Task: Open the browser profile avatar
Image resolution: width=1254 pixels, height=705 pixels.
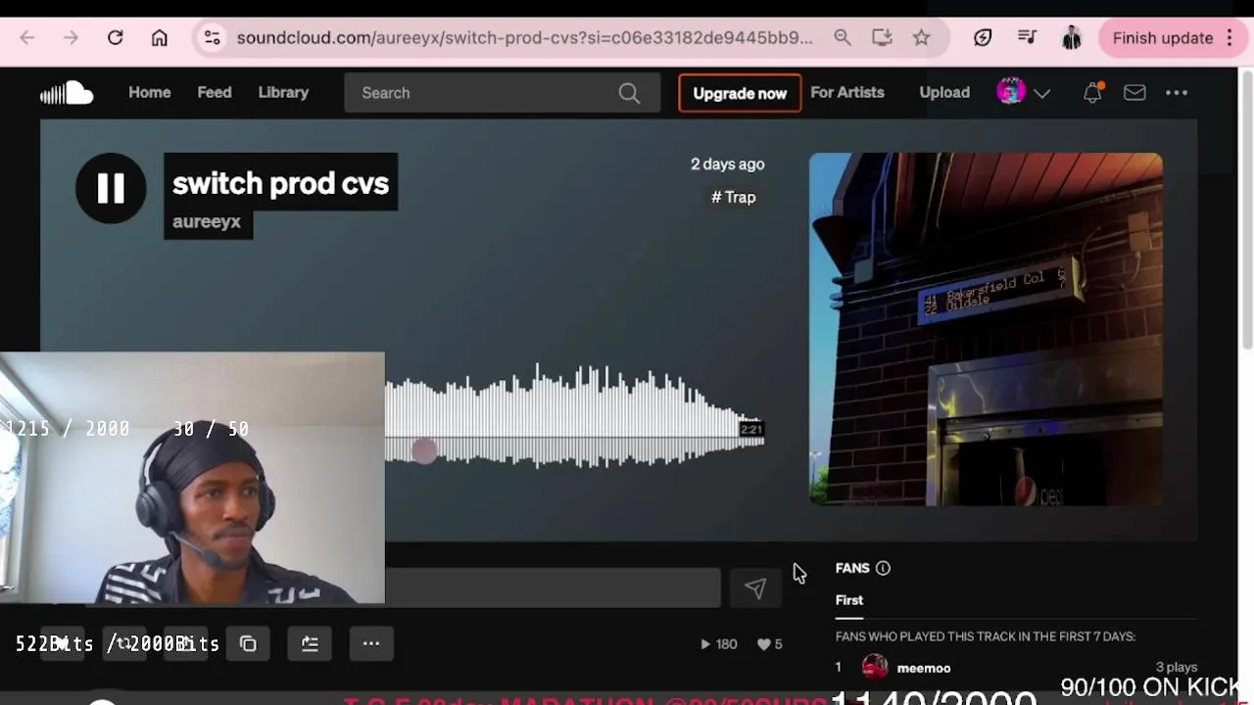Action: point(1072,38)
